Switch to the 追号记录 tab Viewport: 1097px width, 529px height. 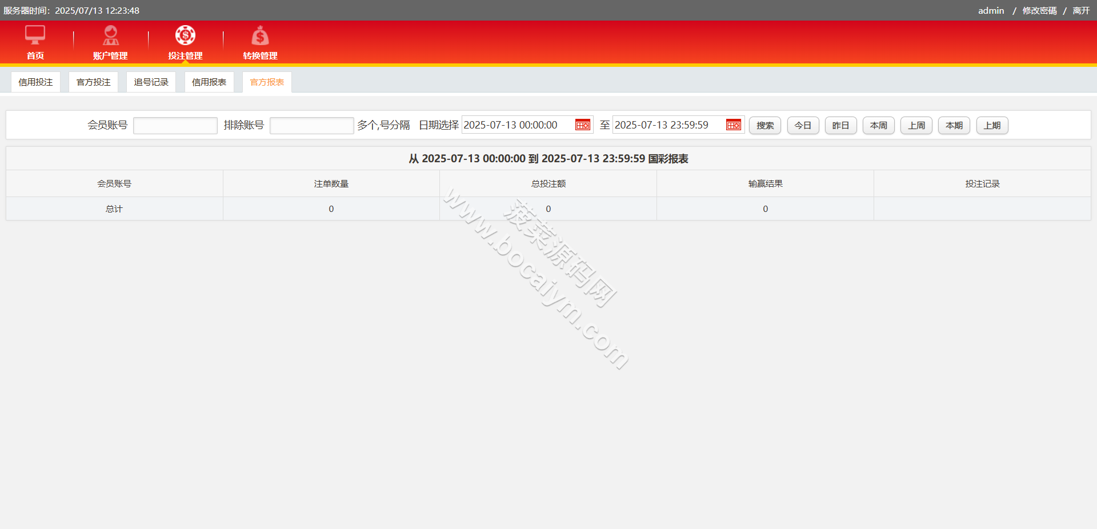pyautogui.click(x=151, y=82)
